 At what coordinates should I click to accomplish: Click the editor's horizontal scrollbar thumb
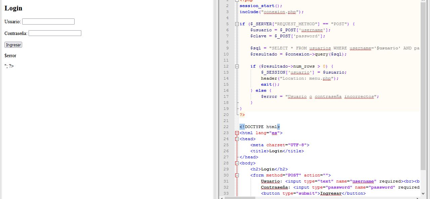click(x=240, y=198)
